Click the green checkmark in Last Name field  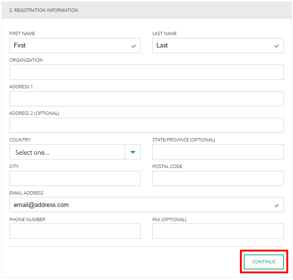click(276, 46)
